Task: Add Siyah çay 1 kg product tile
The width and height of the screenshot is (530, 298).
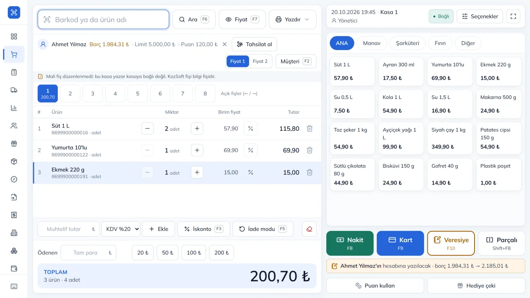Action: (x=450, y=138)
